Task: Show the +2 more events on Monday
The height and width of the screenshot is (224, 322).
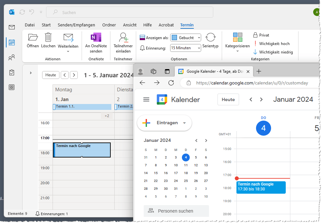Action: pyautogui.click(x=107, y=116)
